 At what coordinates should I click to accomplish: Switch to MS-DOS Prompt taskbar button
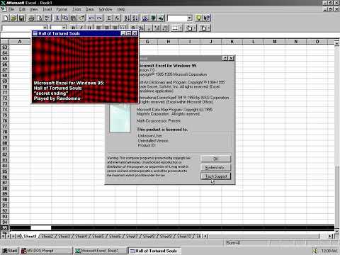(x=46, y=251)
